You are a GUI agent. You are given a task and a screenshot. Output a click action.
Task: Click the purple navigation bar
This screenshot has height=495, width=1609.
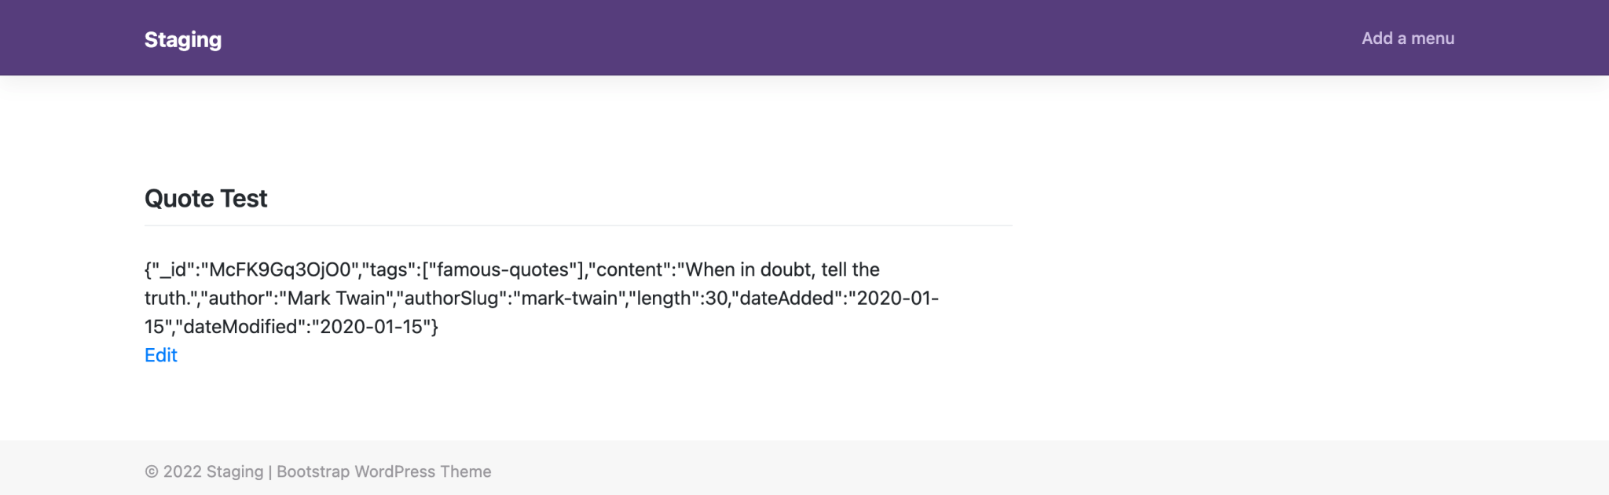pos(804,38)
